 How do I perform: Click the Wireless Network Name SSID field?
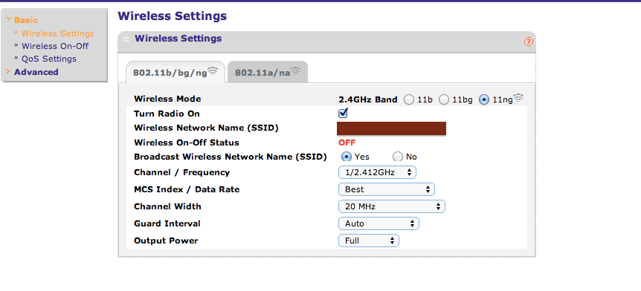(x=392, y=128)
